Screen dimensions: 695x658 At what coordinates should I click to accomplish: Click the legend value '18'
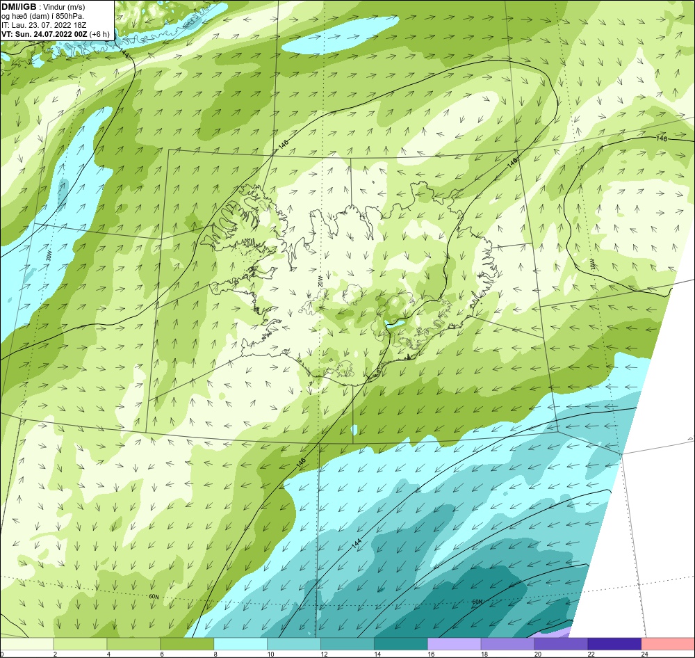coord(484,654)
